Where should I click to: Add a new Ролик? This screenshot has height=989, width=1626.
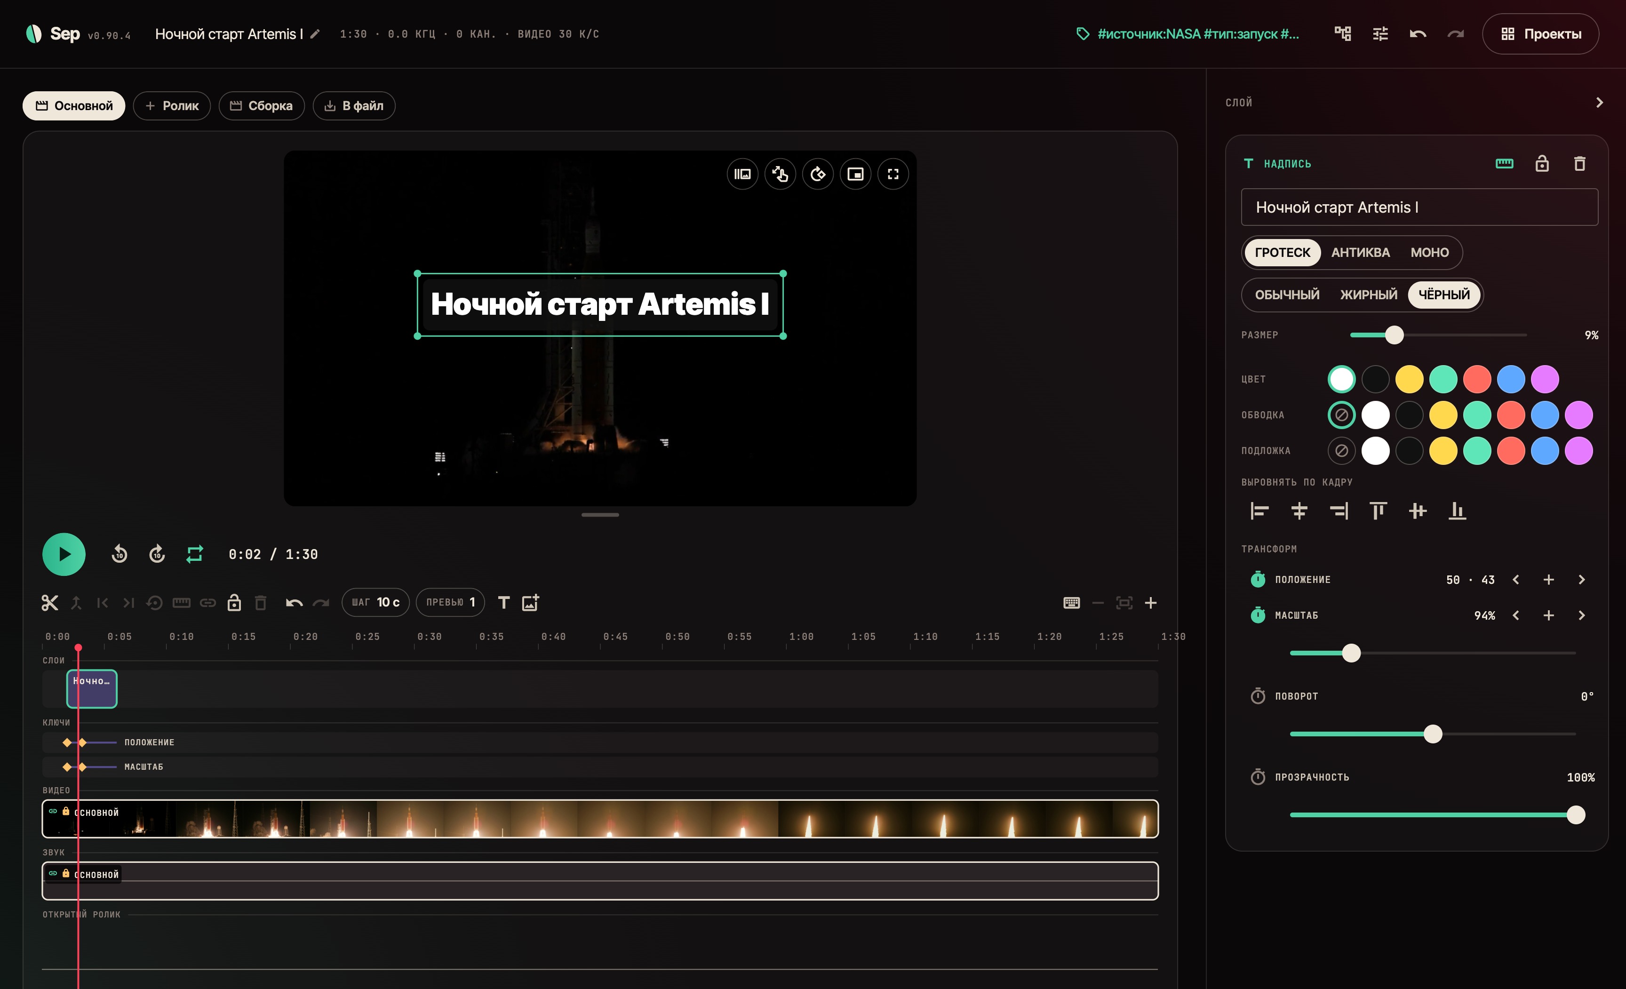pos(172,105)
